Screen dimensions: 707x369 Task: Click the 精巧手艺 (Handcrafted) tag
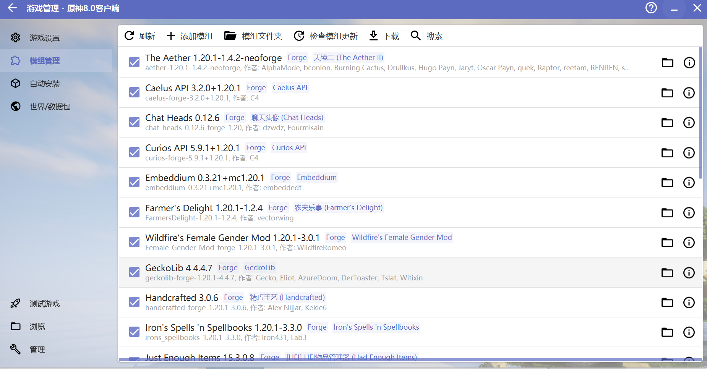287,297
